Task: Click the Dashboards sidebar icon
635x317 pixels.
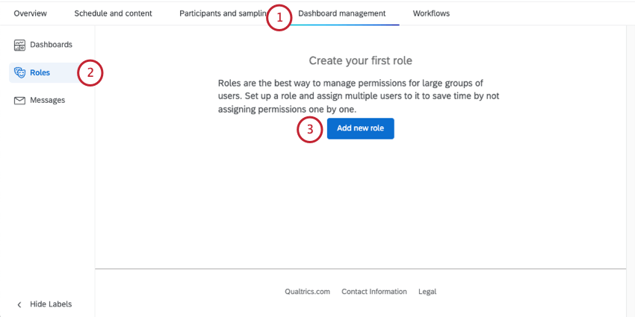Action: coord(20,45)
